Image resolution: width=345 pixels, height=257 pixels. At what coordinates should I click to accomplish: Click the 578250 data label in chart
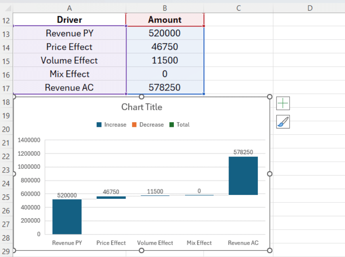point(243,152)
